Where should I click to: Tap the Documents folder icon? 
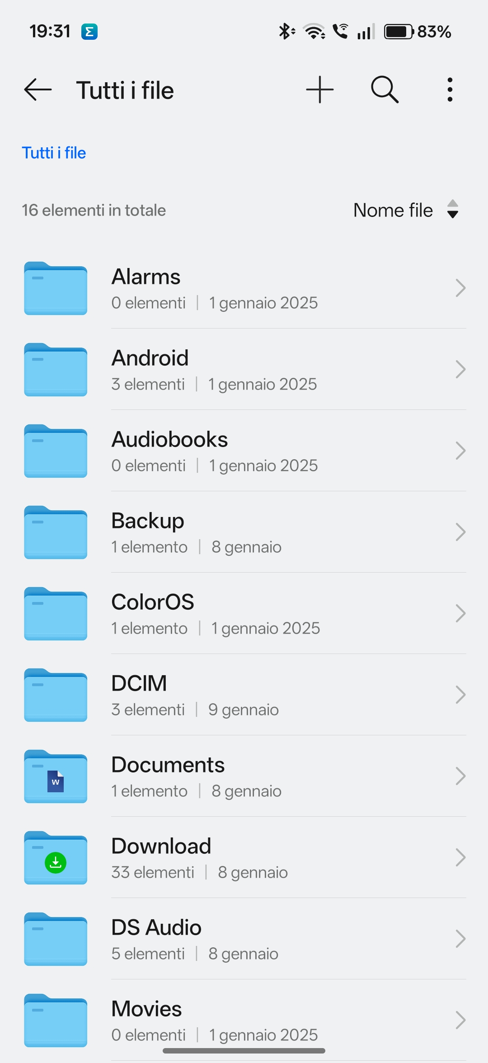pos(56,776)
